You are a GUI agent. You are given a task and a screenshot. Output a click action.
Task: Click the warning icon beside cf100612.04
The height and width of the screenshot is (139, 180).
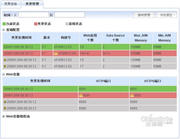pyautogui.click(x=56, y=53)
